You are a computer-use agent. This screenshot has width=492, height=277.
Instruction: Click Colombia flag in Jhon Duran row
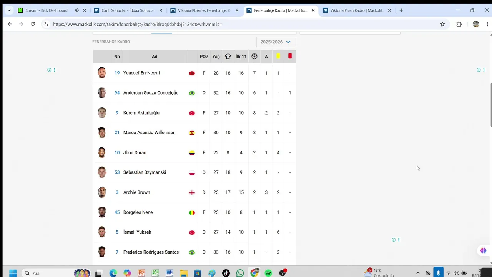point(192,153)
